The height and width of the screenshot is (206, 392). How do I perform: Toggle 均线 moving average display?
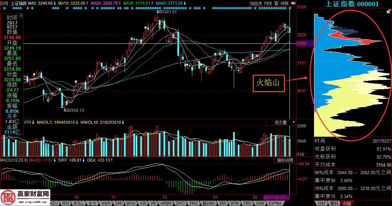click(x=268, y=3)
